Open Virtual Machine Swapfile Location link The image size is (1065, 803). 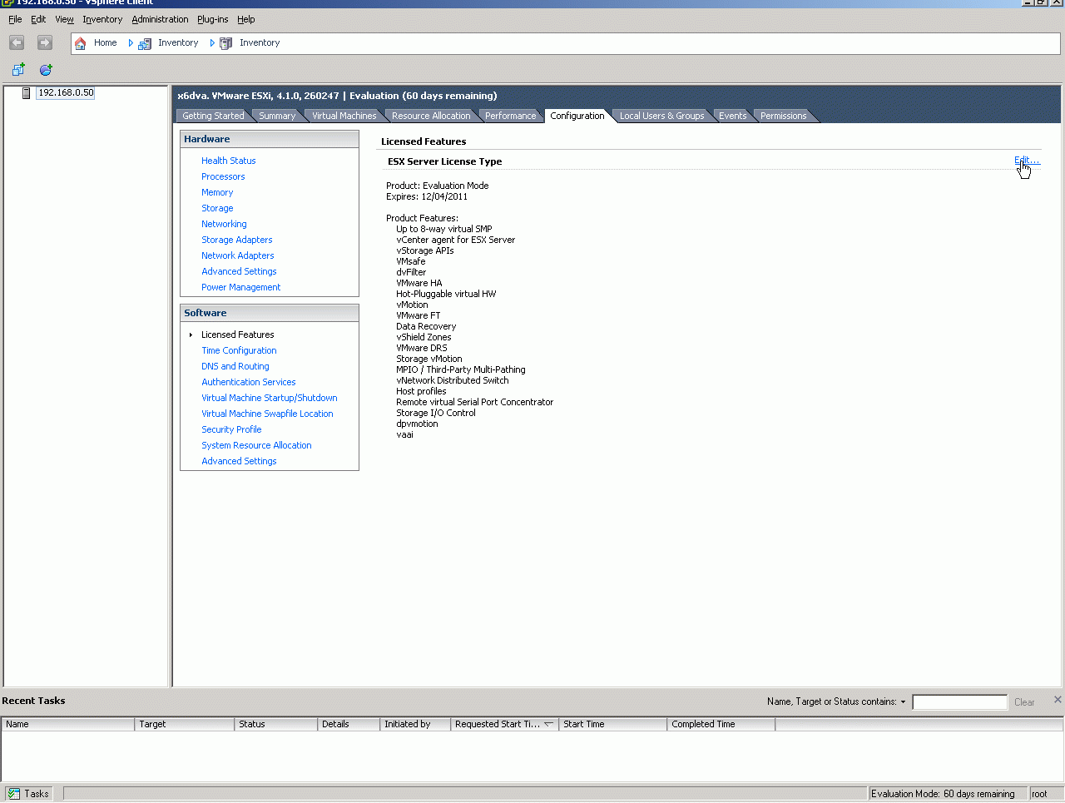click(267, 414)
